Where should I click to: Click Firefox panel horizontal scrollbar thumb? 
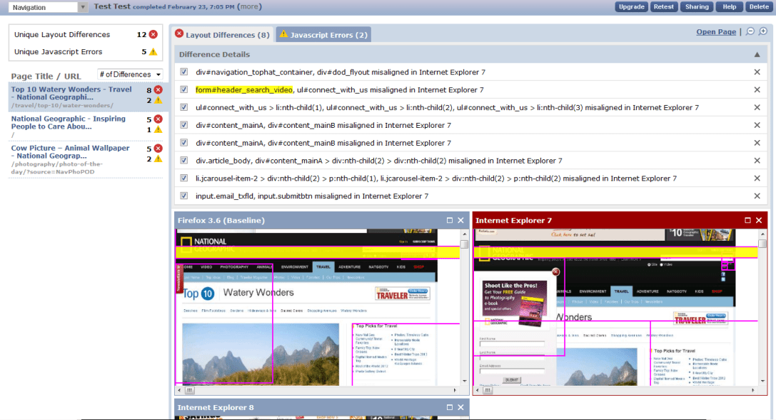(x=190, y=390)
